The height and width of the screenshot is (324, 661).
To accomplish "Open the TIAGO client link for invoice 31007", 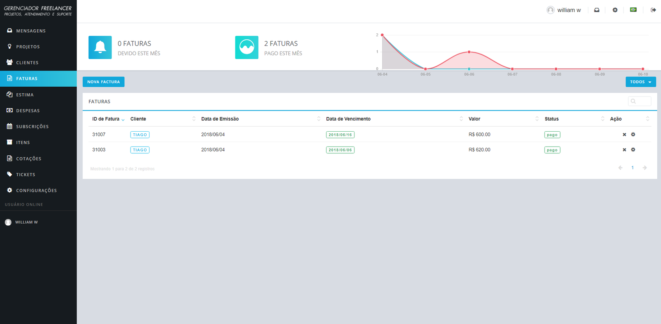I will 140,135.
